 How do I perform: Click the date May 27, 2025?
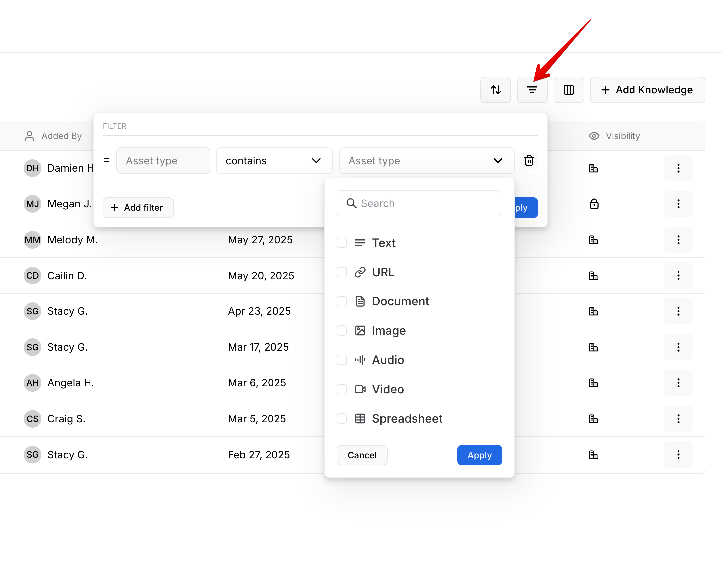point(260,240)
